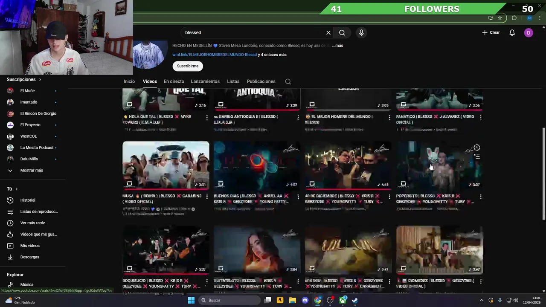The width and height of the screenshot is (546, 307).
Task: Open Discord from the taskbar
Action: pyautogui.click(x=305, y=300)
